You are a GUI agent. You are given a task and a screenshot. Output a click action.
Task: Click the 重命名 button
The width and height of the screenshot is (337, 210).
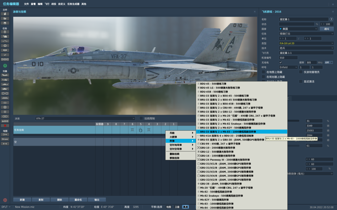78,200
